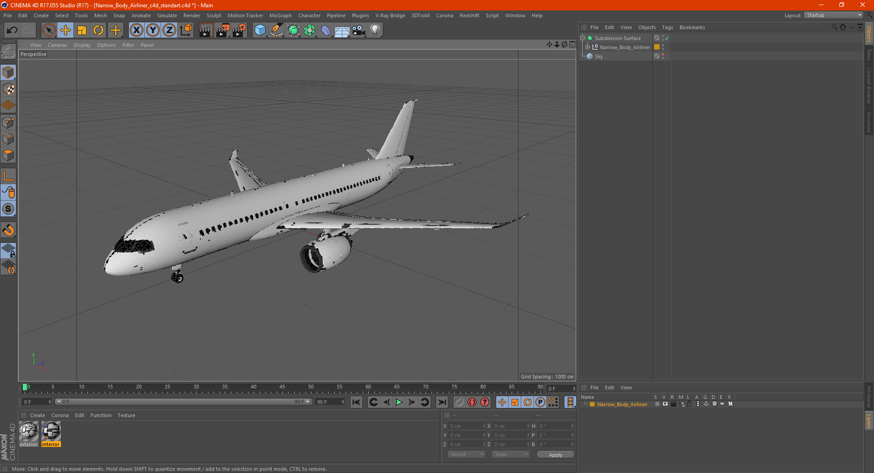Toggle X axis lock
Image resolution: width=874 pixels, height=473 pixels.
click(136, 30)
